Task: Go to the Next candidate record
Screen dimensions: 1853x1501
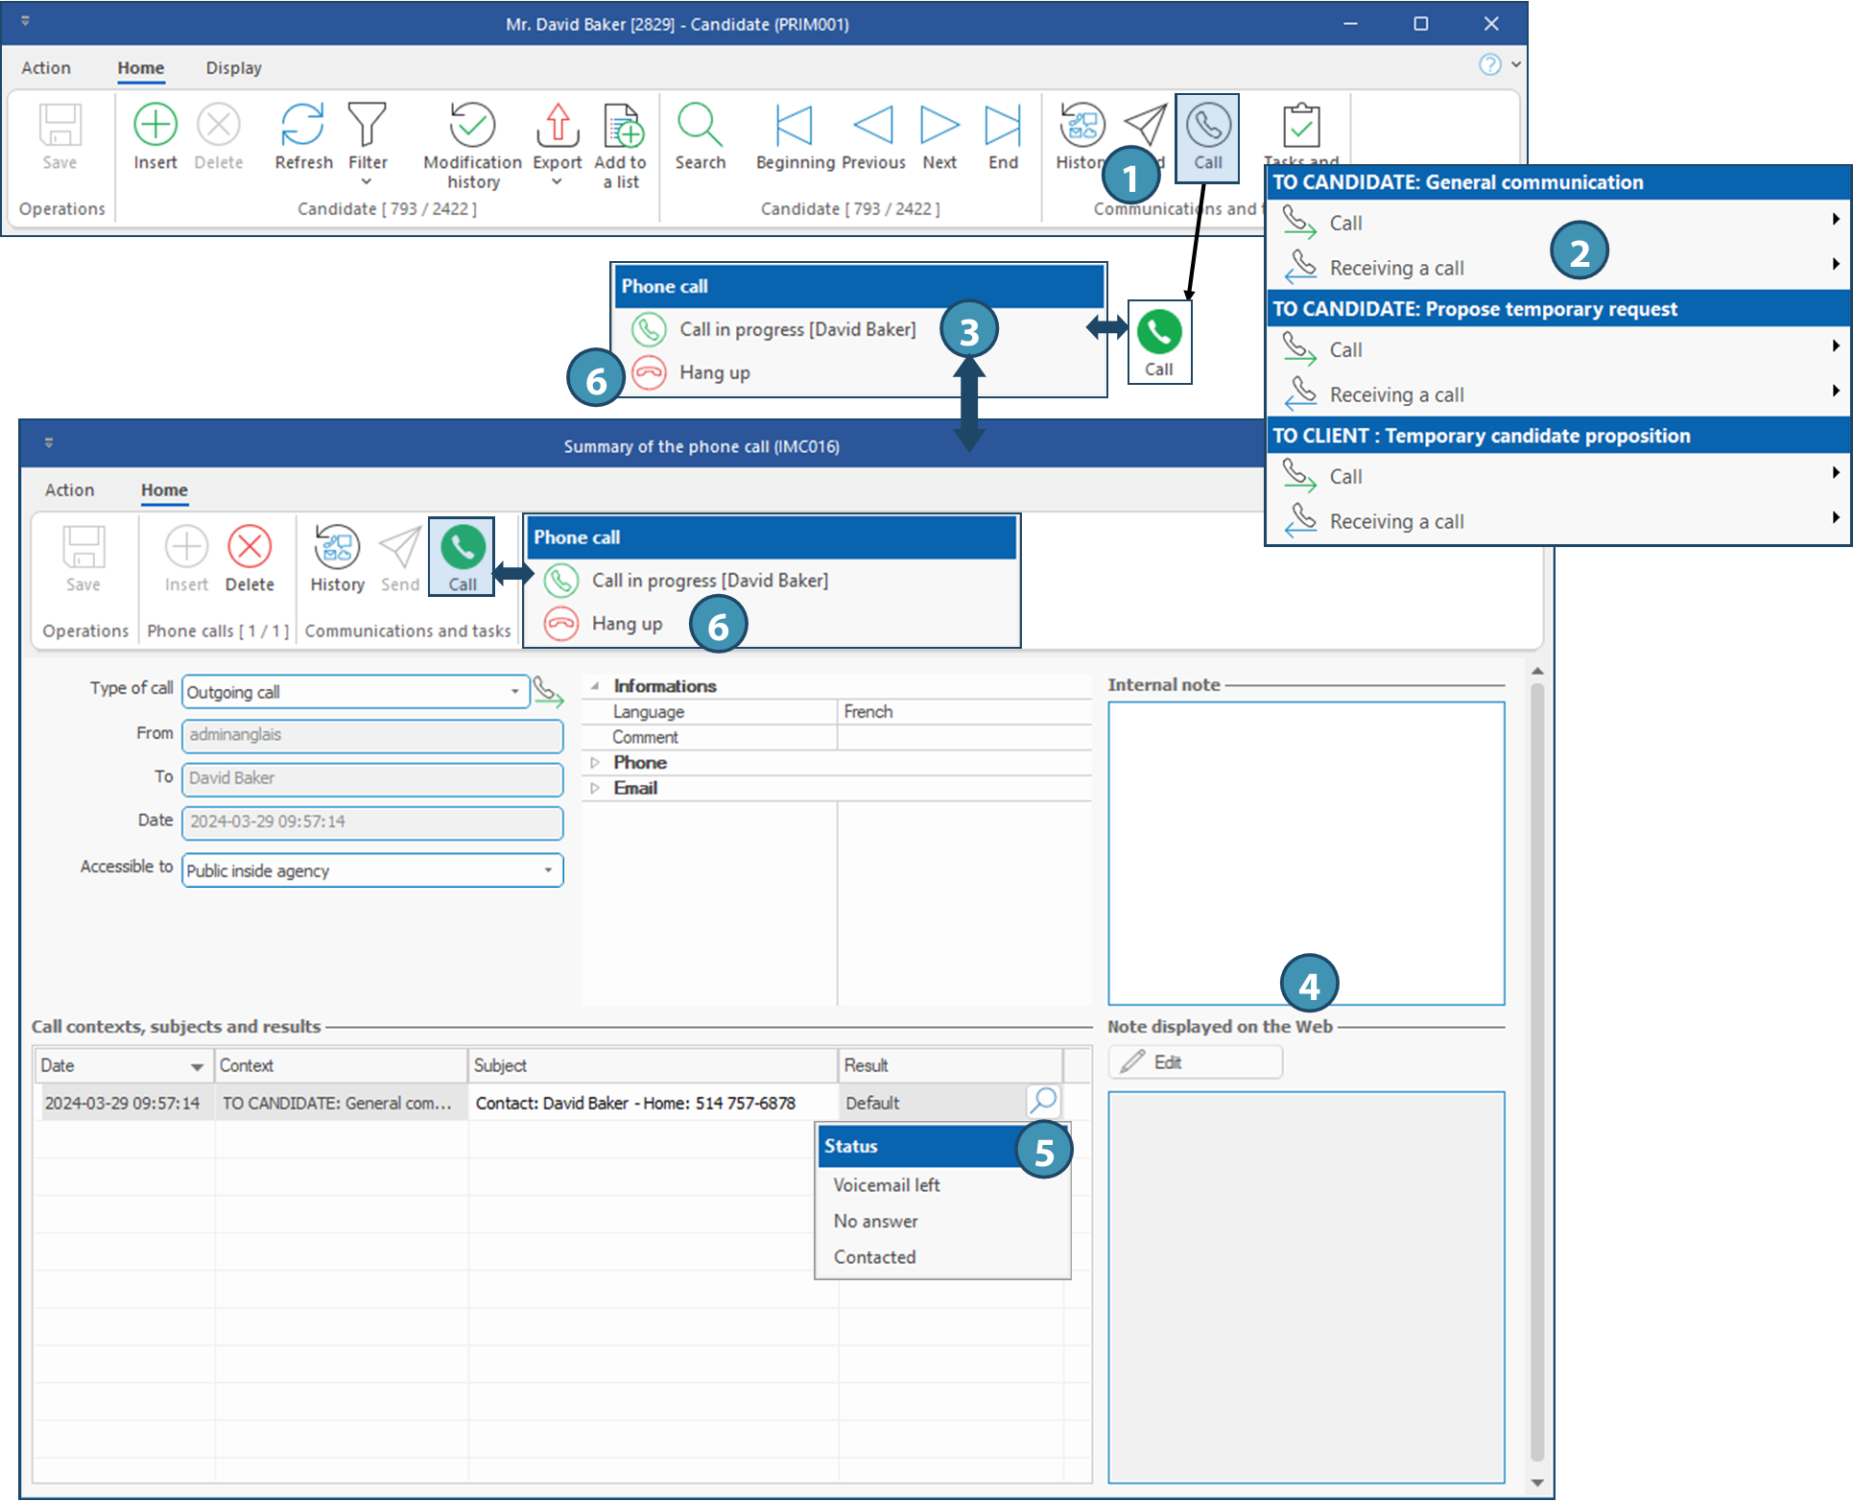Action: click(939, 126)
